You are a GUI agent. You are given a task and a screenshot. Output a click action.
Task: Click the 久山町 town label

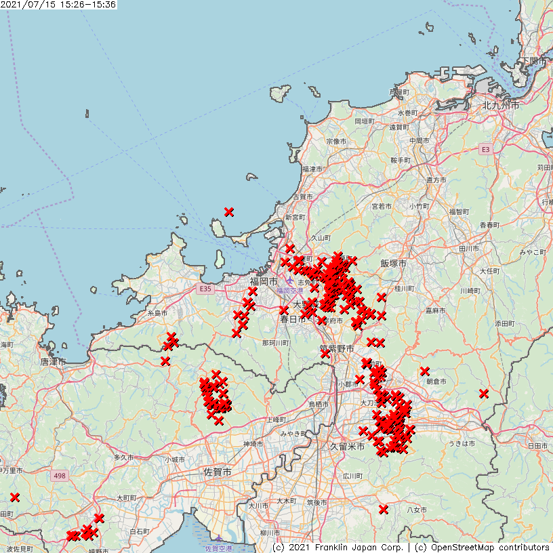(321, 238)
